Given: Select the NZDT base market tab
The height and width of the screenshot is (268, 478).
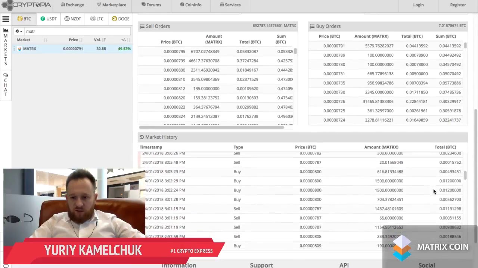Looking at the screenshot, I should pyautogui.click(x=73, y=19).
